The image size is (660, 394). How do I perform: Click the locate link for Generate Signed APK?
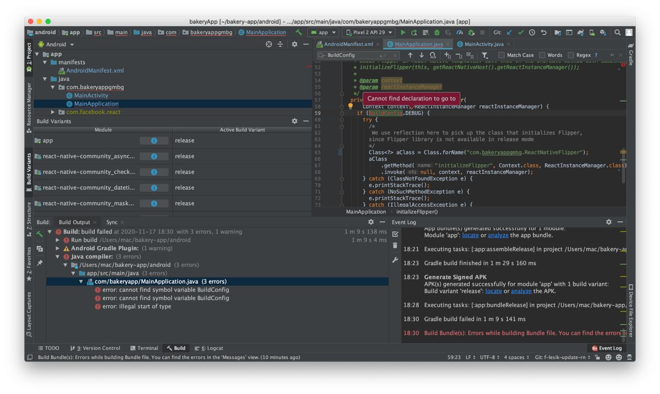493,291
